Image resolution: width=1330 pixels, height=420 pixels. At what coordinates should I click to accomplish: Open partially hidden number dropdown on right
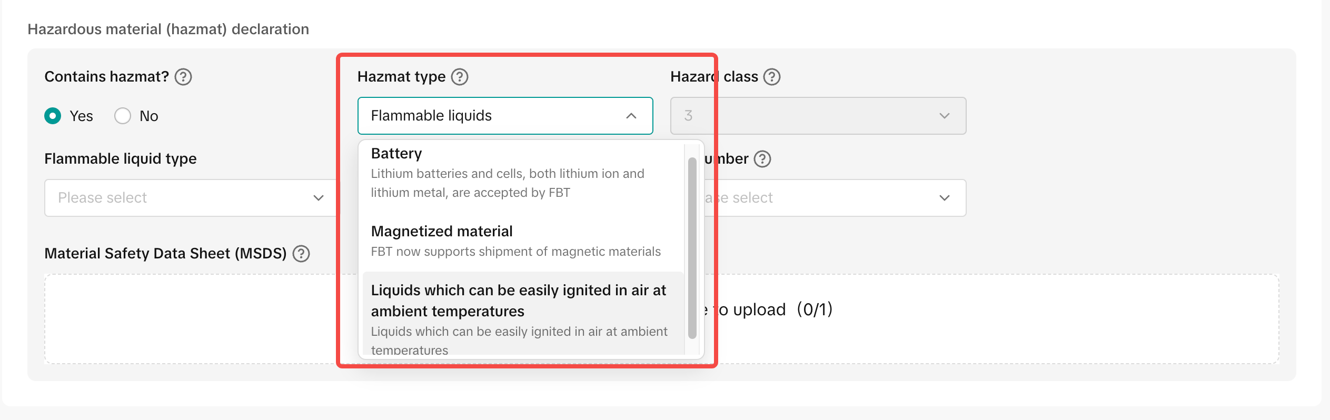(842, 198)
